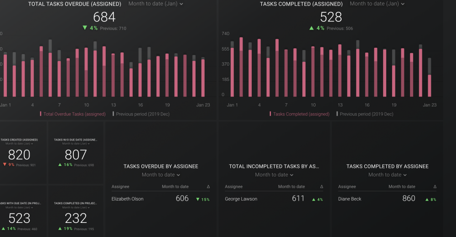Open date range dropdown for Tasks Completed chart
Image resolution: width=456 pixels, height=237 pixels.
[377, 4]
